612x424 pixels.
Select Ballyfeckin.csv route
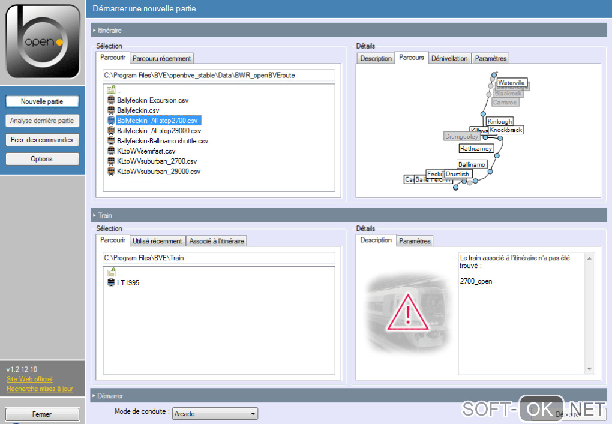(x=138, y=110)
